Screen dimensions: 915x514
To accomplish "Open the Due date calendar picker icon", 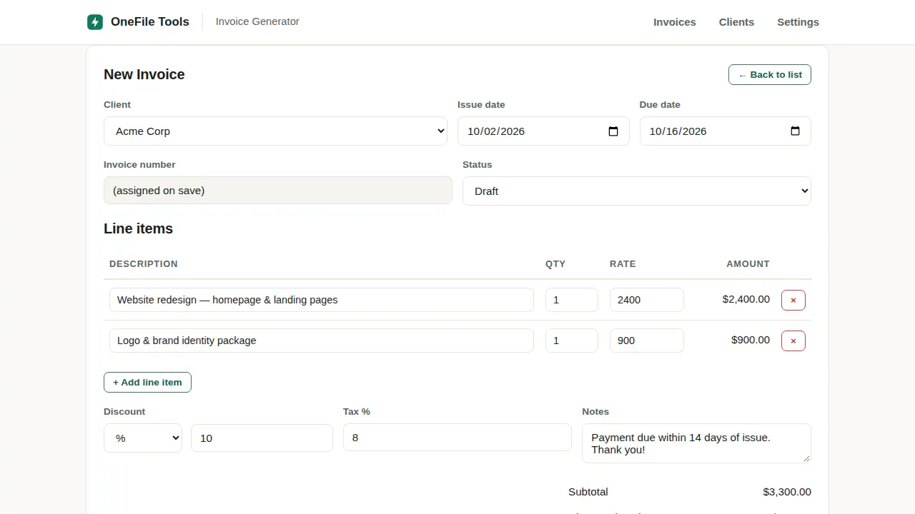I will coord(795,131).
